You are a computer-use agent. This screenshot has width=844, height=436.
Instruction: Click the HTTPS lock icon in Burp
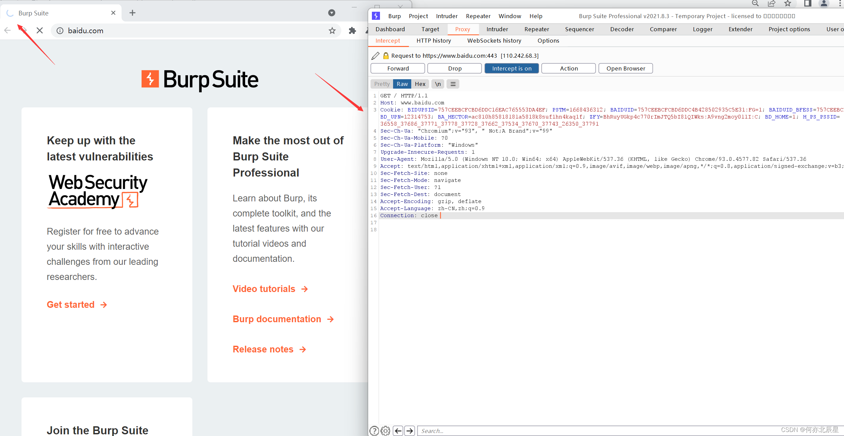pos(386,56)
